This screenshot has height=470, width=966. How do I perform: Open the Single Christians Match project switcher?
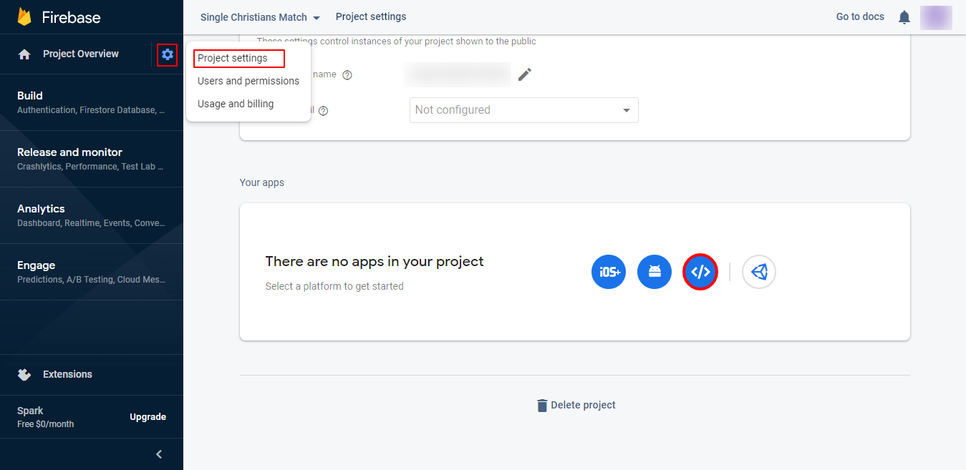tap(260, 17)
